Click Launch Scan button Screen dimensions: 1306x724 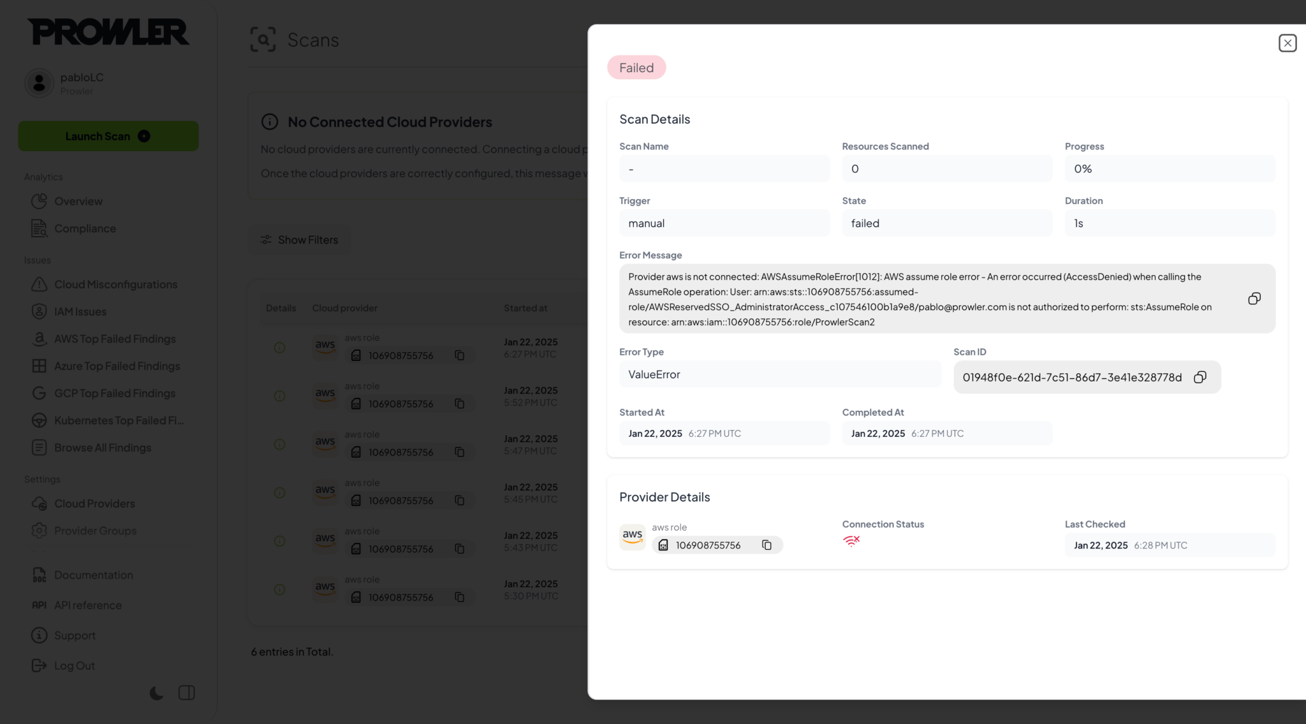coord(108,136)
